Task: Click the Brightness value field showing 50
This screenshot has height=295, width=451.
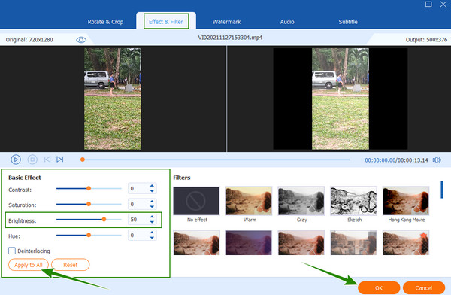Action: click(x=138, y=220)
